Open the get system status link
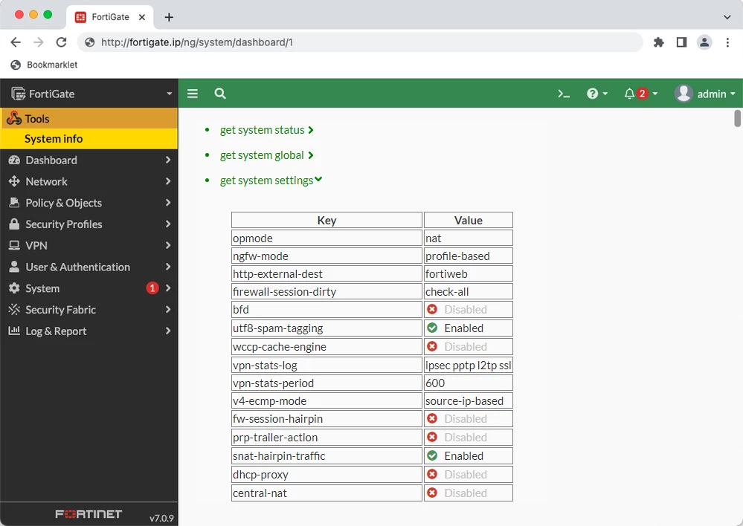The height and width of the screenshot is (526, 743). point(266,130)
